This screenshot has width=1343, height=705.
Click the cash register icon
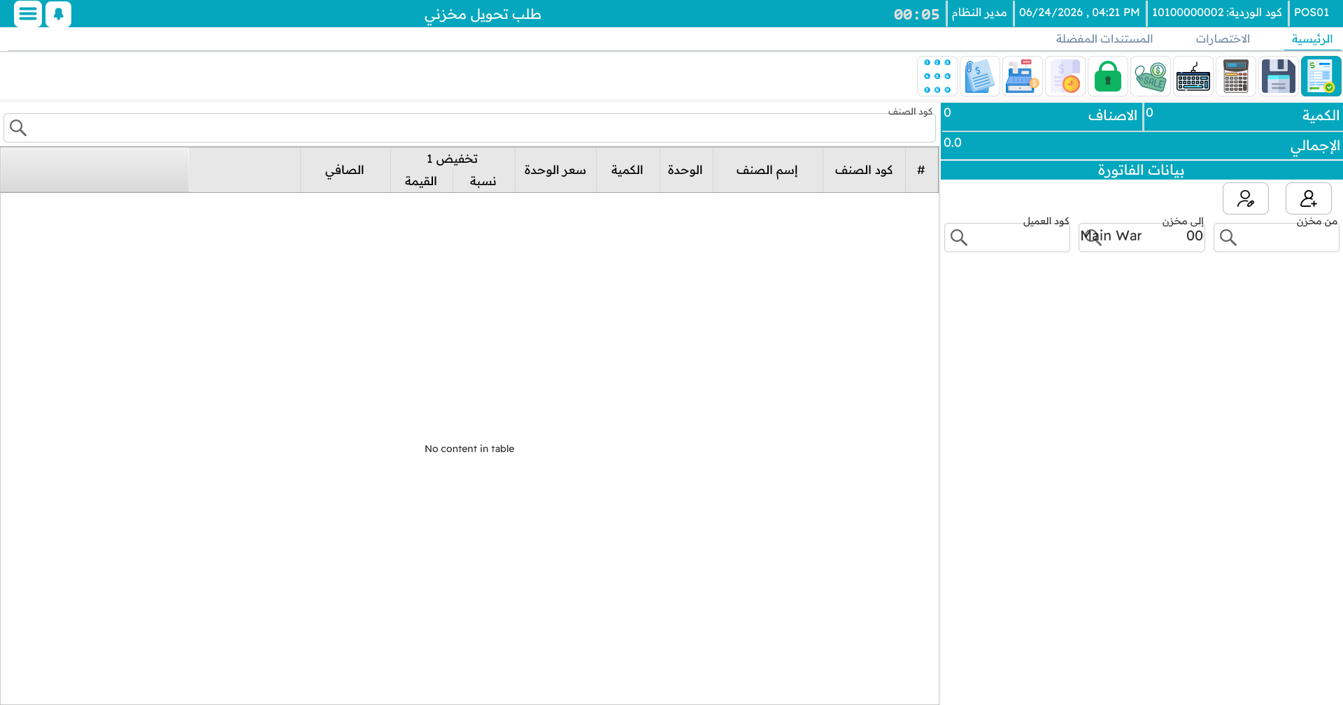pyautogui.click(x=1022, y=76)
